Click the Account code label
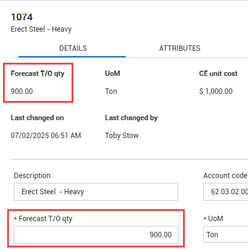This screenshot has width=248, height=251. pos(225,176)
